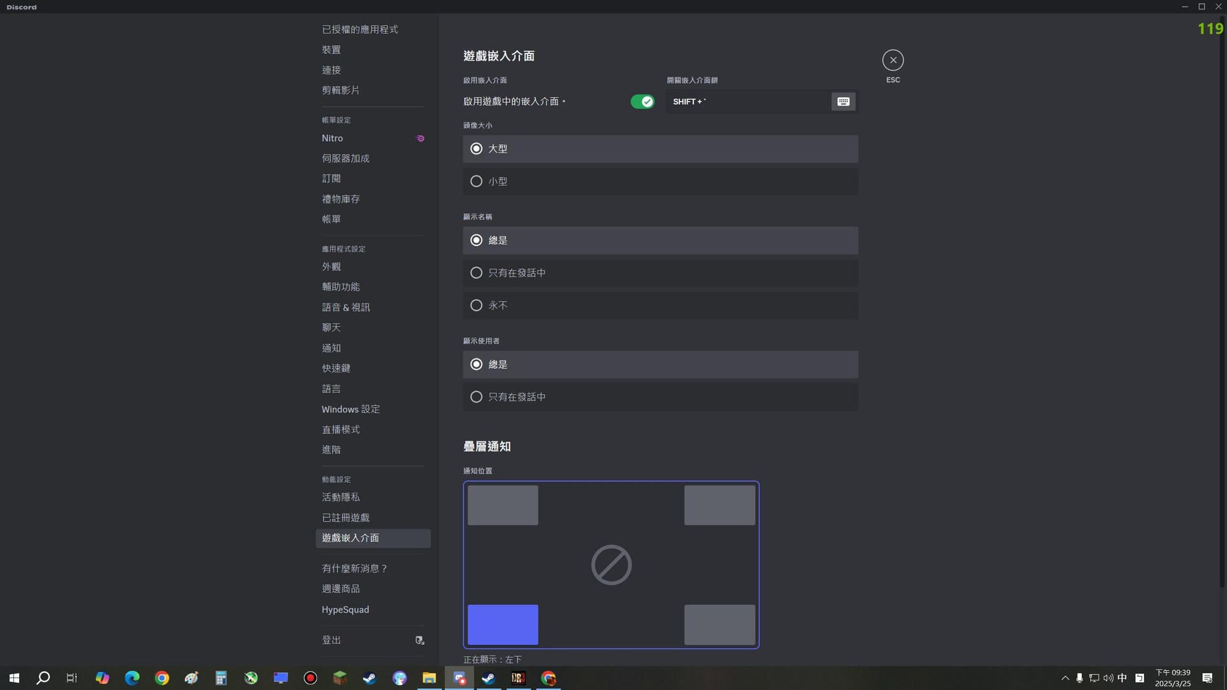This screenshot has height=690, width=1227.
Task: Open 快速鍵 settings page
Action: pyautogui.click(x=373, y=368)
